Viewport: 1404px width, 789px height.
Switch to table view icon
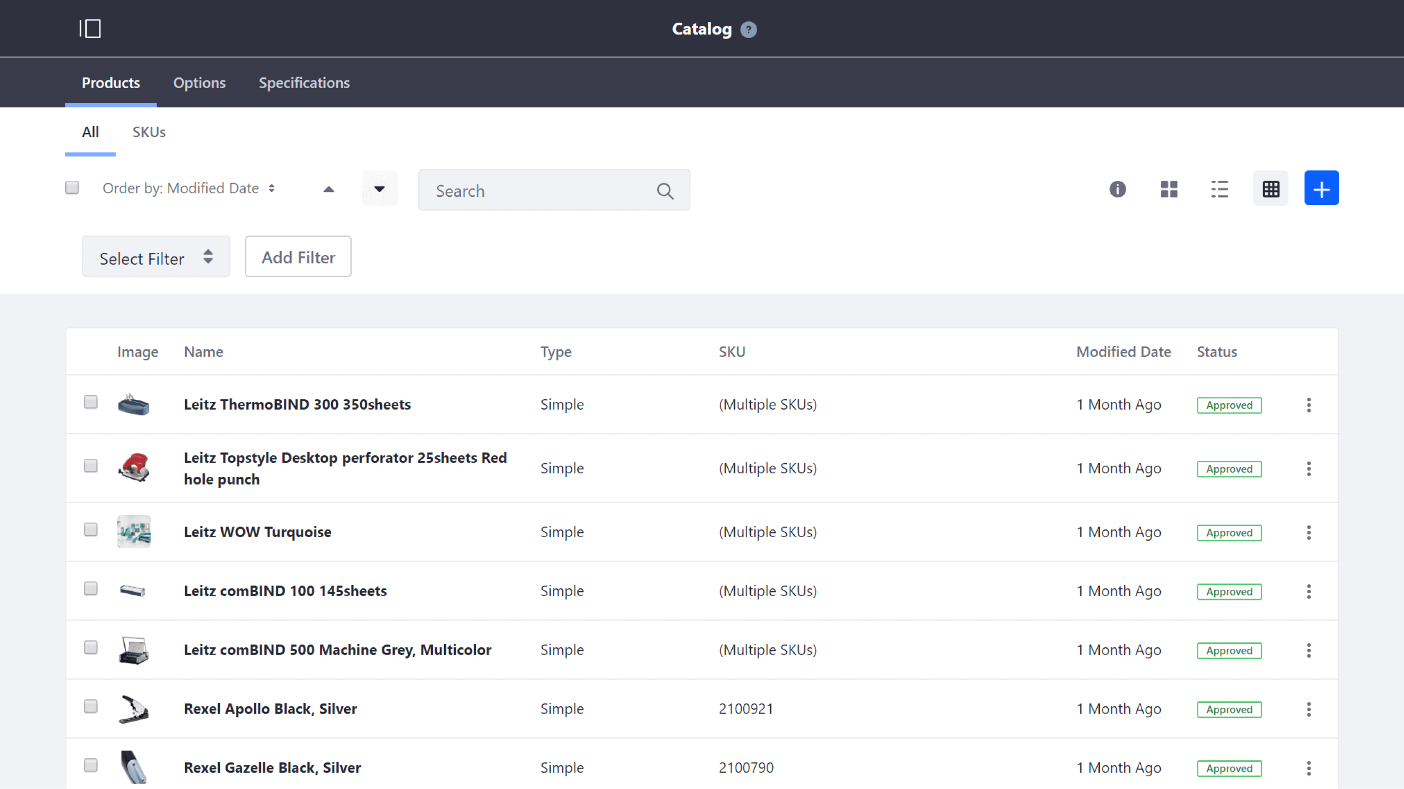(1270, 188)
